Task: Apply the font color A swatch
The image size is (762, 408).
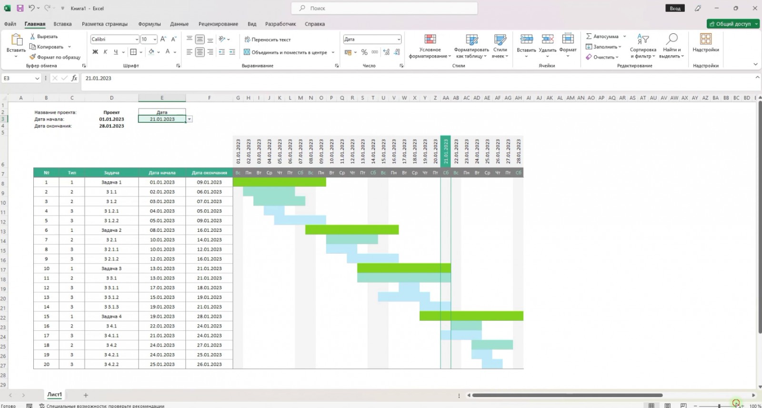Action: pos(168,52)
